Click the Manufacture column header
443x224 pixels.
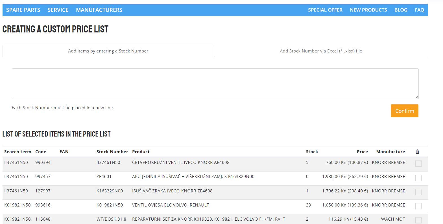pos(390,152)
